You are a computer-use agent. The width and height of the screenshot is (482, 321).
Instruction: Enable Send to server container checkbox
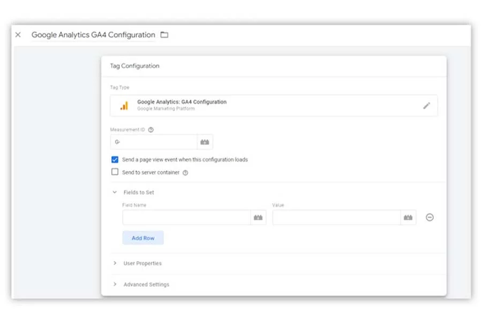(x=115, y=172)
